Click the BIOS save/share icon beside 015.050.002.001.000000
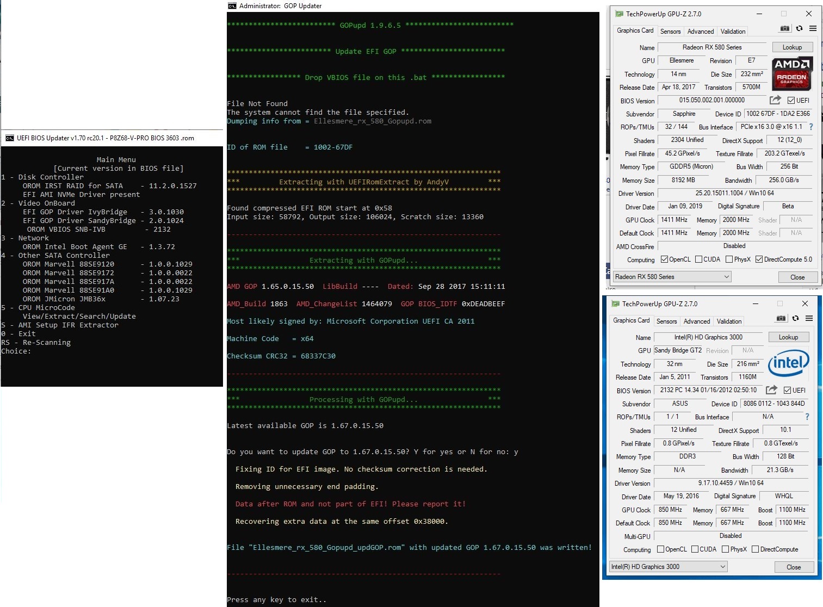 (x=775, y=100)
